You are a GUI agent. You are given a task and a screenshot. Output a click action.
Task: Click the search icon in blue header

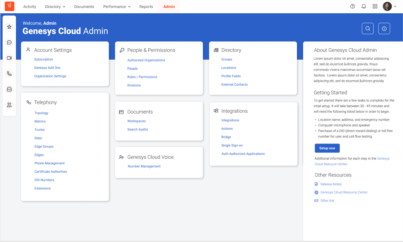(368, 29)
